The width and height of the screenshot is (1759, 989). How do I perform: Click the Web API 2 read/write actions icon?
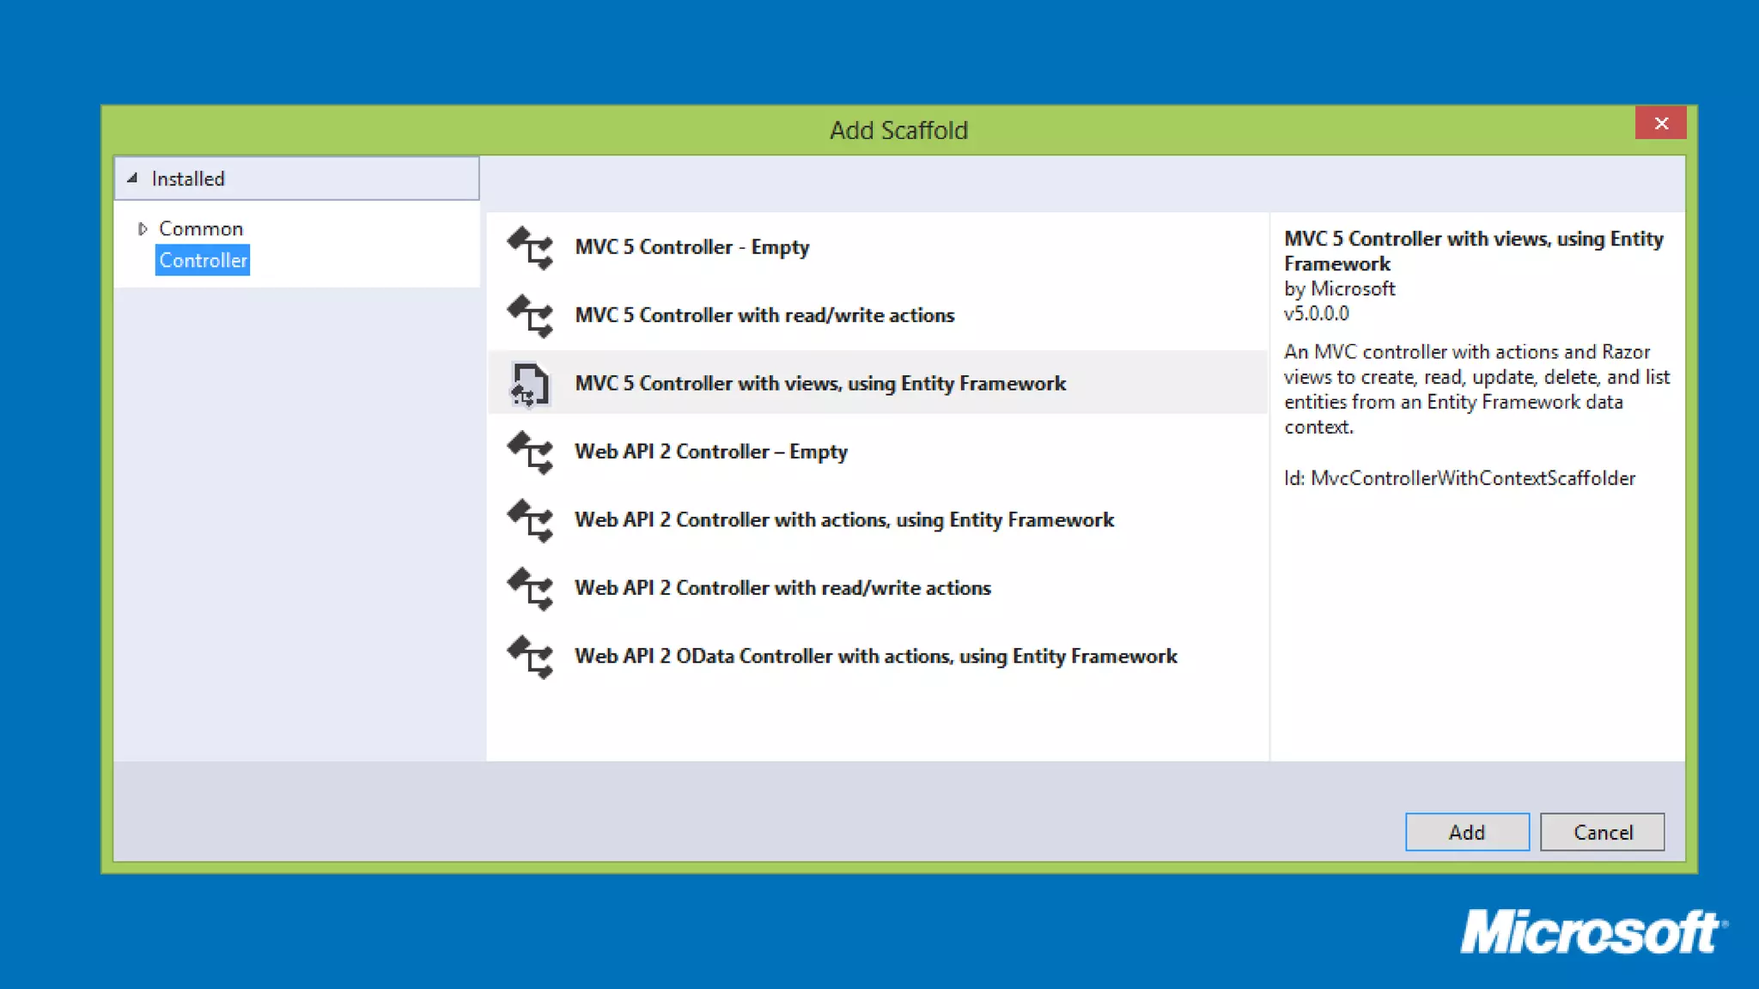click(530, 588)
